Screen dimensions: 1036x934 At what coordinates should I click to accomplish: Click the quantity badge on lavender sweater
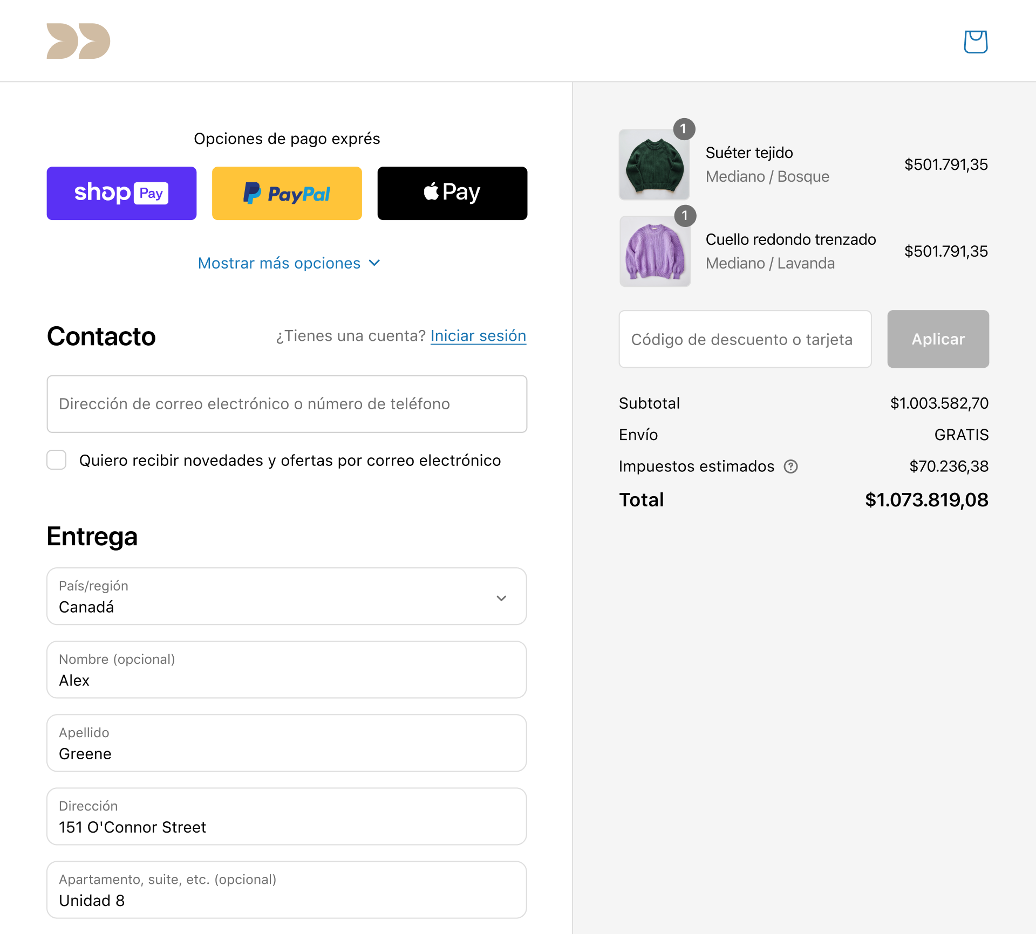pos(685,216)
